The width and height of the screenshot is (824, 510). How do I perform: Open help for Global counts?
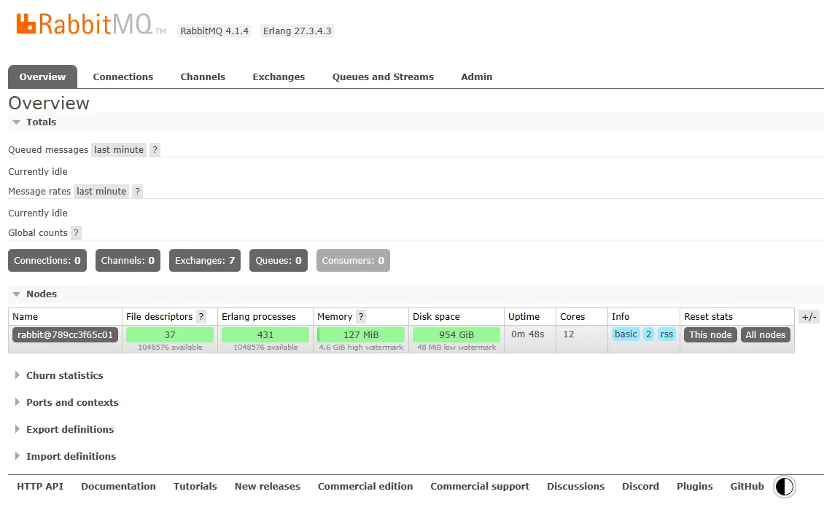76,232
